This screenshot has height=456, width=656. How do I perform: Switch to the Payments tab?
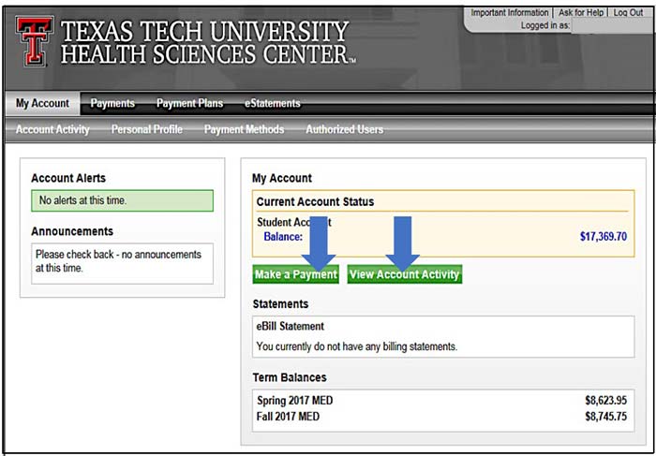pyautogui.click(x=112, y=103)
